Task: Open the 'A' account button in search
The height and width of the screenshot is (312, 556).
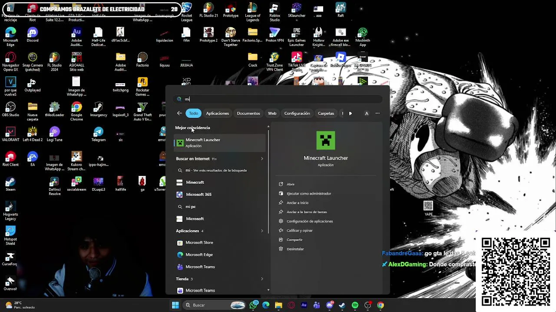Action: point(367,114)
